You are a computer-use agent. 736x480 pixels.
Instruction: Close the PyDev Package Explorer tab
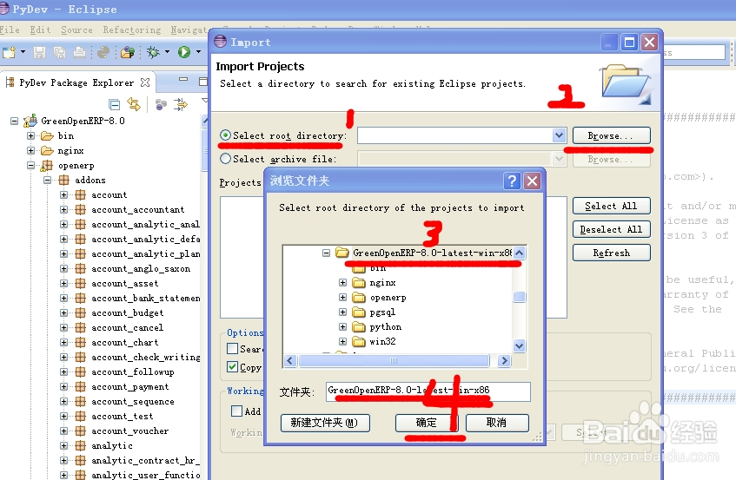click(x=145, y=82)
